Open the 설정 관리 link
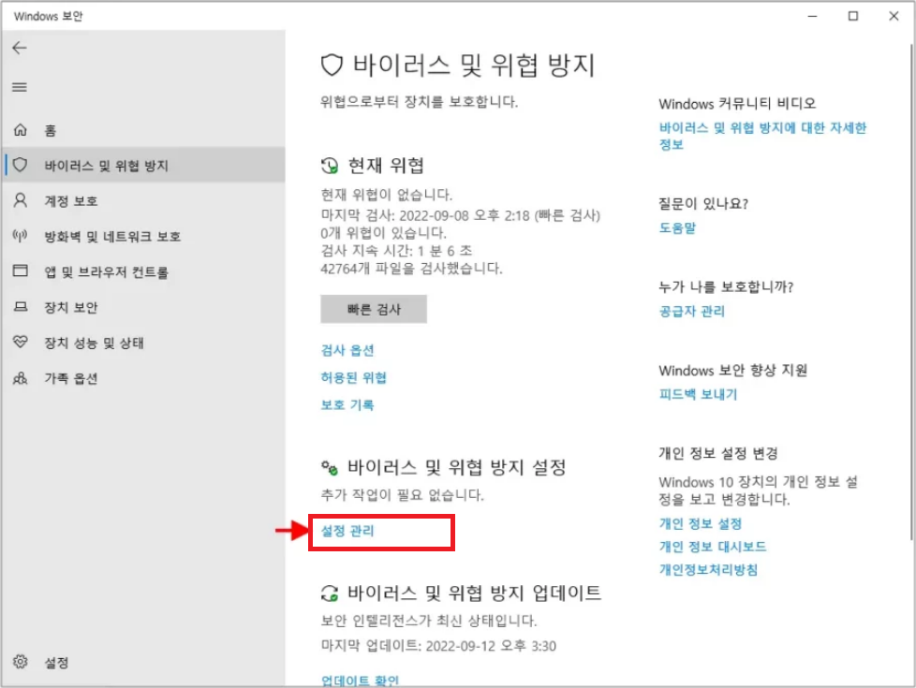The image size is (916, 688). (x=347, y=531)
